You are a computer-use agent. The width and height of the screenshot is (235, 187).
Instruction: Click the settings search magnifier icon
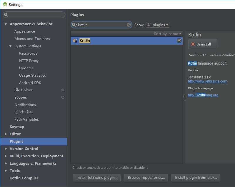coord(6,15)
